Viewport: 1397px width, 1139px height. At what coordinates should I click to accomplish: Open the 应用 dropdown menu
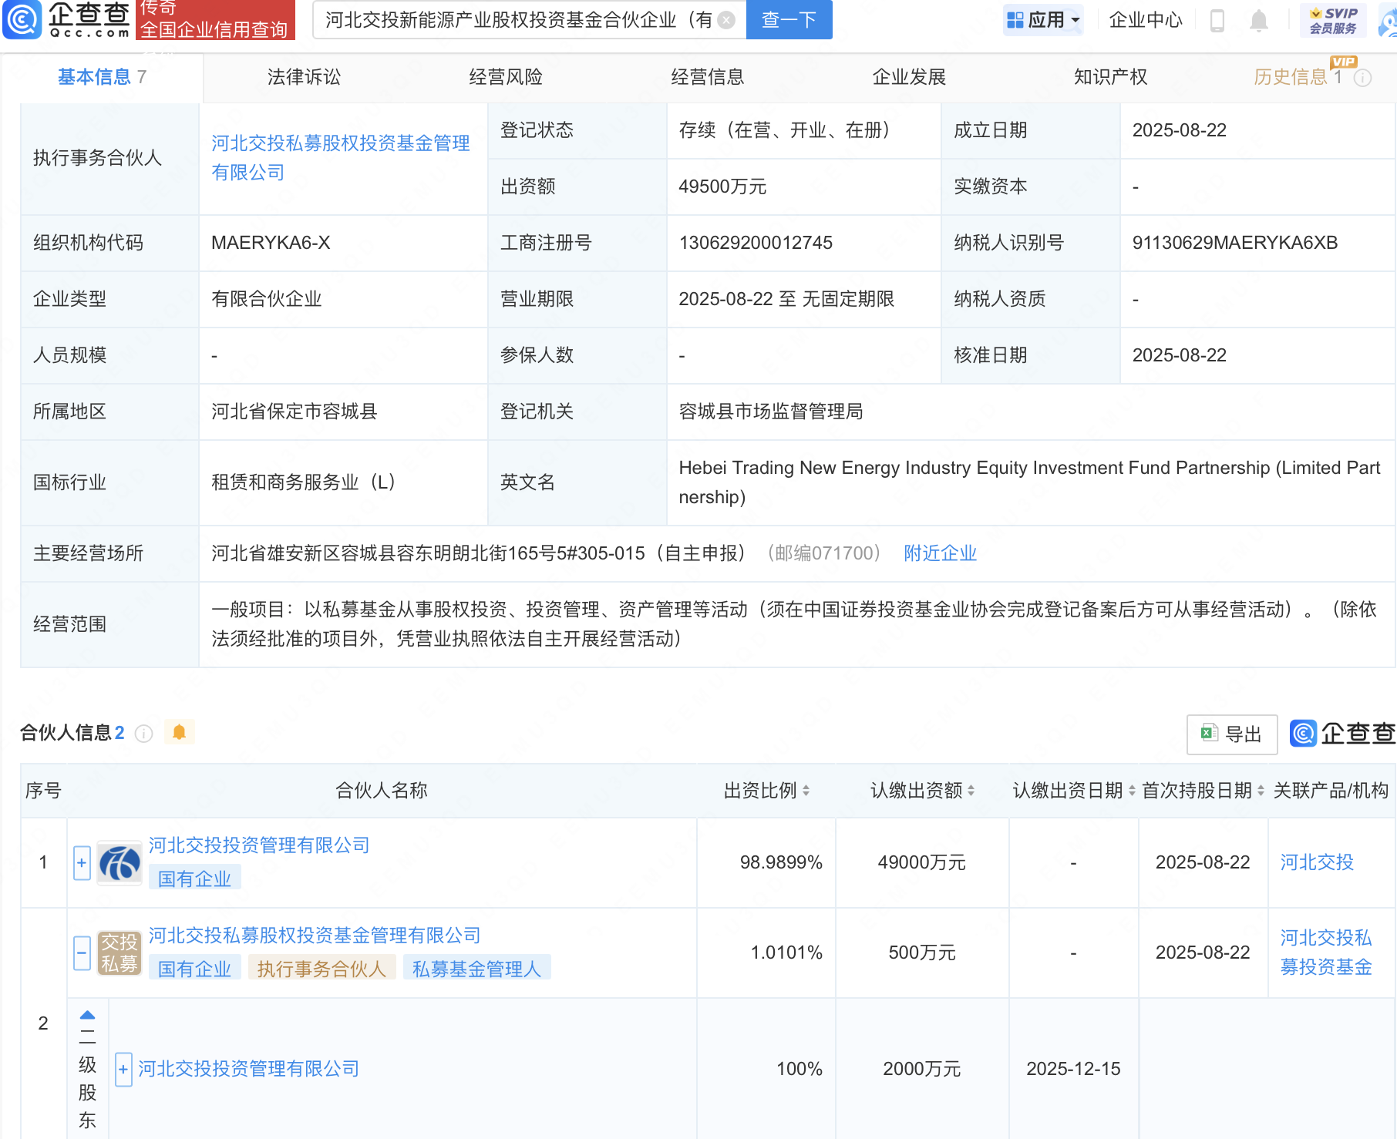point(1043,20)
